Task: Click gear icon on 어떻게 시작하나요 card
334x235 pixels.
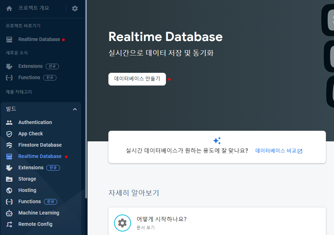Action: coord(123,223)
